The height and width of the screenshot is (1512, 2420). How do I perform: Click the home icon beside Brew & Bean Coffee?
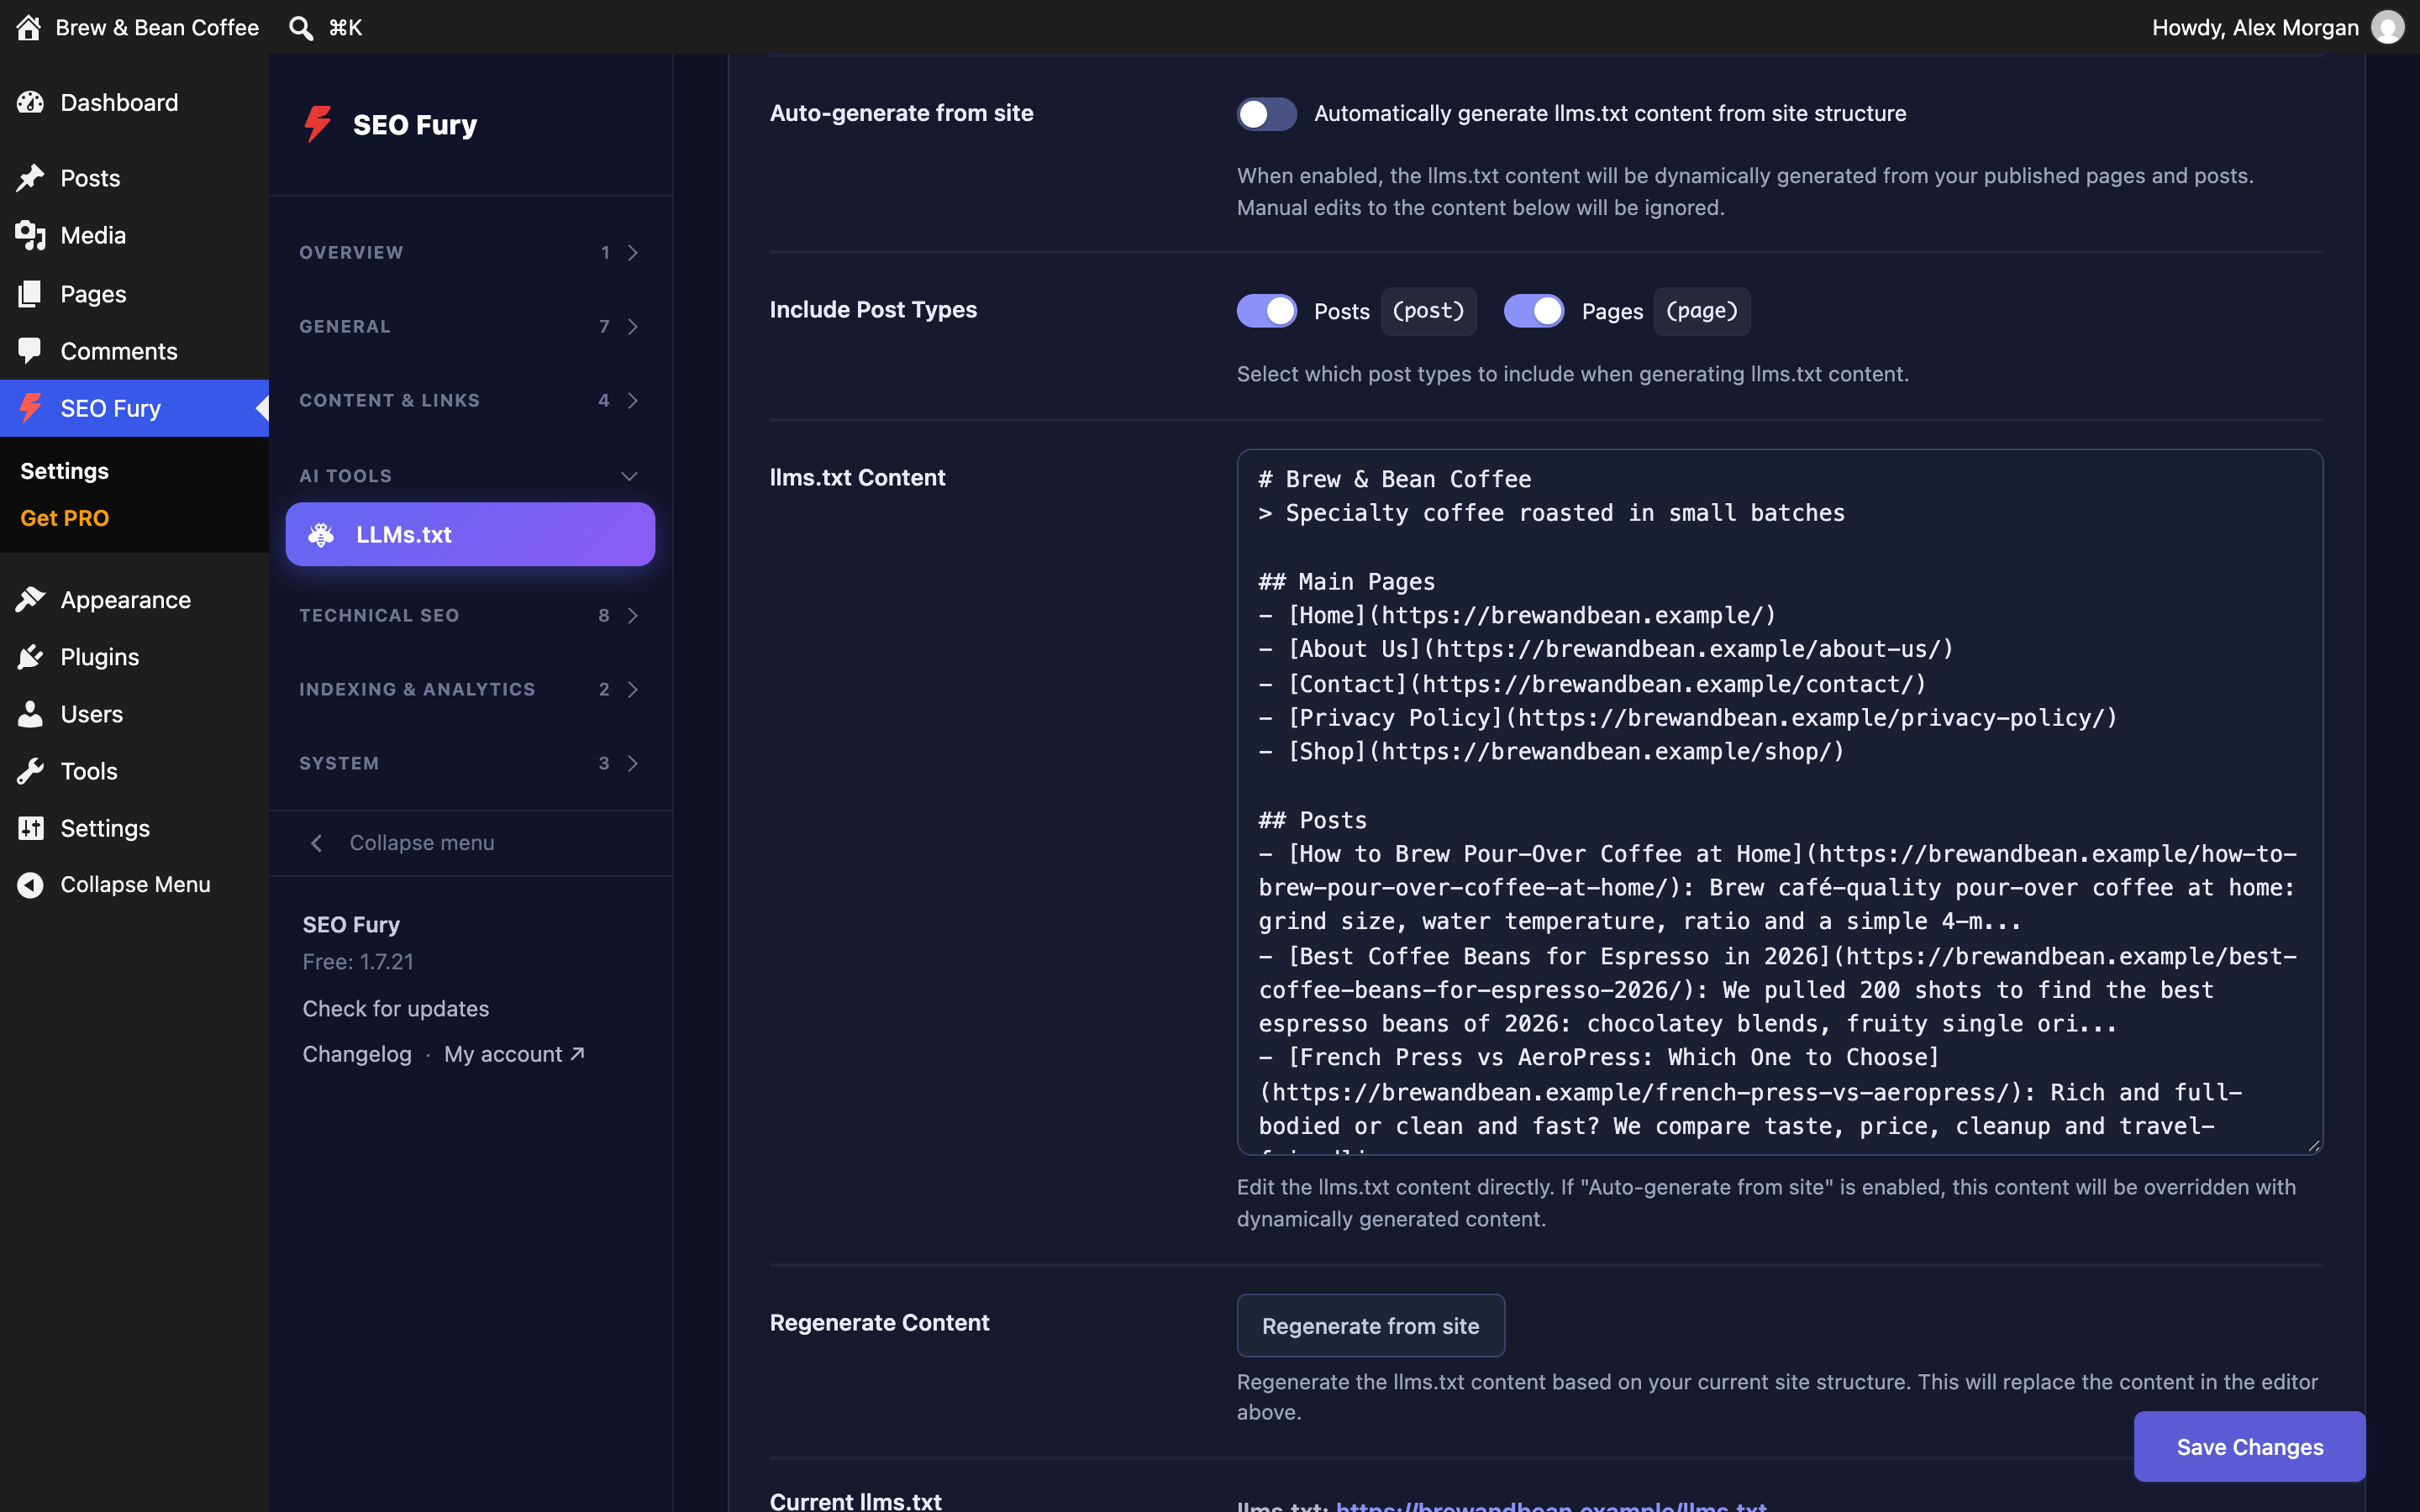pyautogui.click(x=28, y=27)
